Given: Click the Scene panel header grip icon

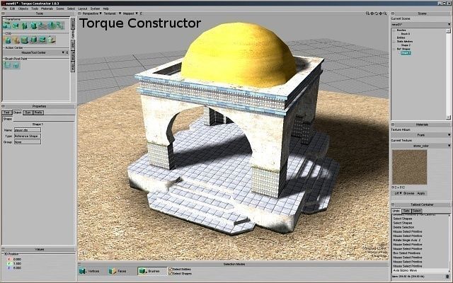Looking at the screenshot, I should click(x=393, y=13).
